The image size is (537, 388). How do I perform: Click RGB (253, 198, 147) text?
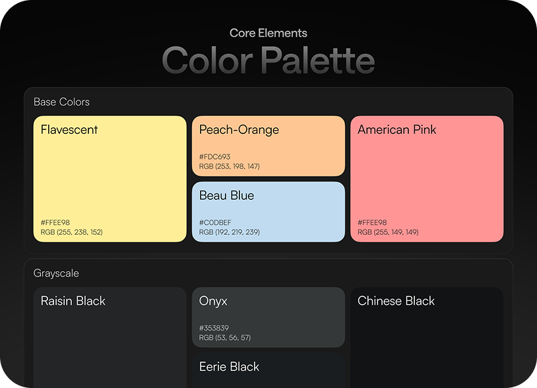(230, 166)
